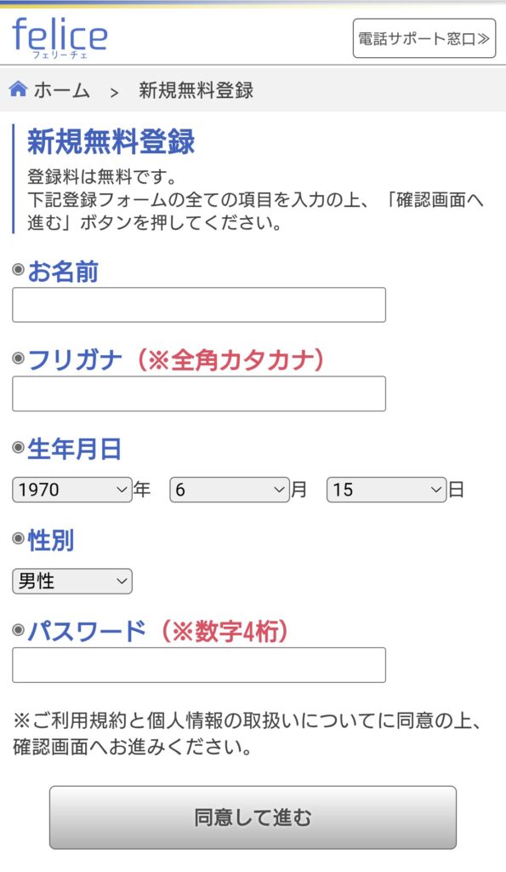Click the bullet icon beside お名前

coord(18,272)
